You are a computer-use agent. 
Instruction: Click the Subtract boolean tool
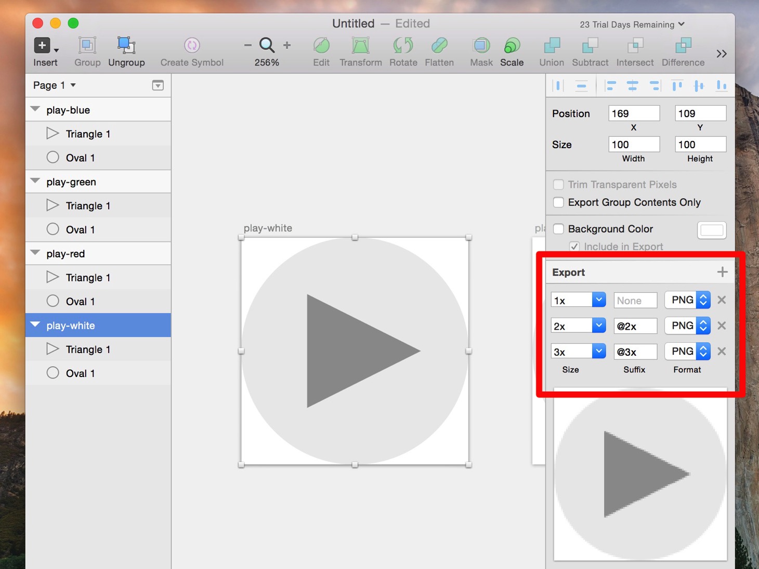[590, 52]
